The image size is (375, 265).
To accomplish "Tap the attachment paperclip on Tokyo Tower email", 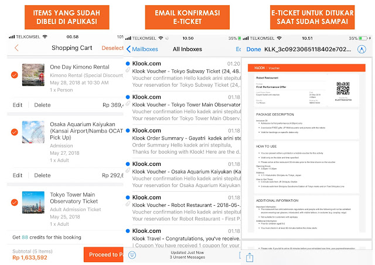I will click(x=128, y=103).
